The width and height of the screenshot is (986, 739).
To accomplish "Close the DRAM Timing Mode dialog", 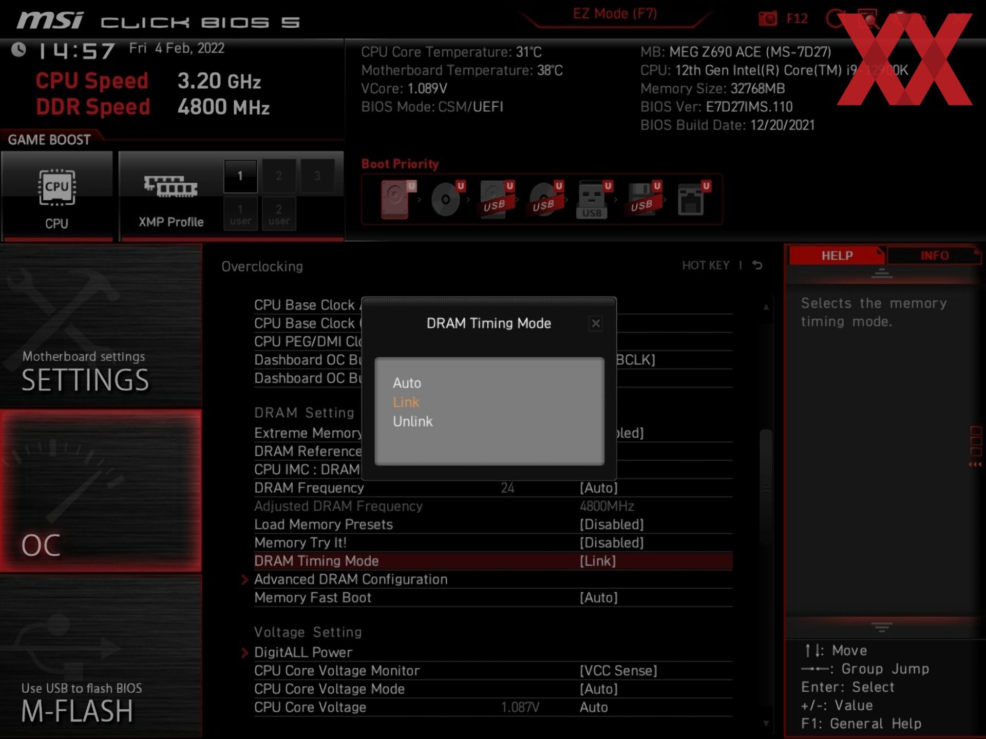I will [596, 323].
